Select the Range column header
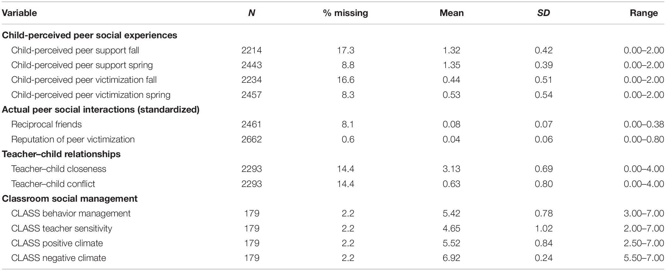Viewport: 666px width, 271px height. tap(644, 13)
